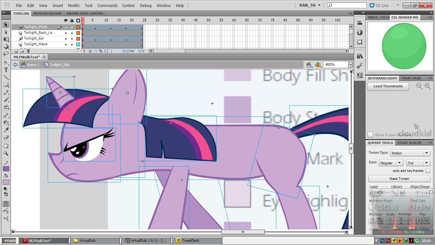This screenshot has width=435, height=245.
Task: Toggle Onion Skin in timeline
Action: [x=90, y=51]
